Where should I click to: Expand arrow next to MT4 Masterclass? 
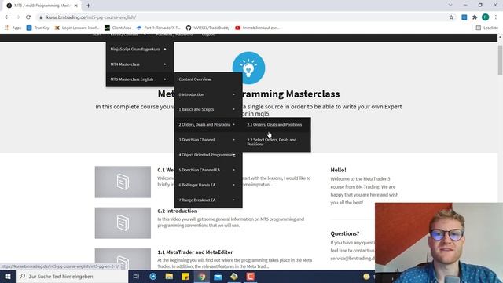point(165,64)
